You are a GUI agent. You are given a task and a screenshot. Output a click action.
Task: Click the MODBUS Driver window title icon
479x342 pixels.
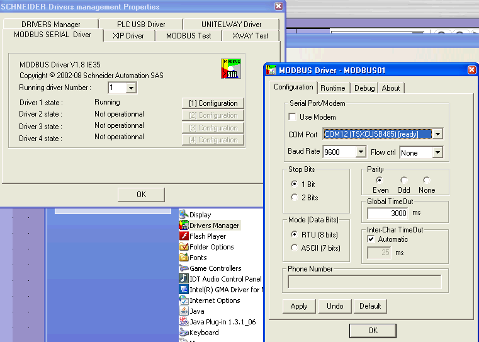click(x=271, y=70)
